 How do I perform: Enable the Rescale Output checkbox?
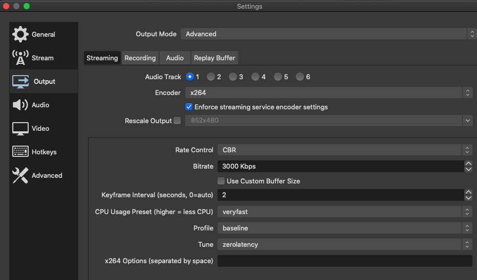click(x=177, y=121)
